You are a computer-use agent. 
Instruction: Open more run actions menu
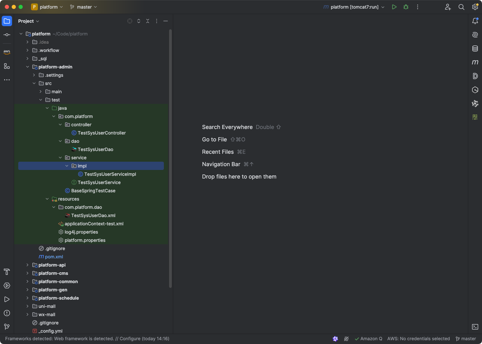[x=418, y=7]
